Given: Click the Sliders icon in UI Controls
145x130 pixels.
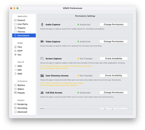Looking at the screenshot, I should coord(15,89).
